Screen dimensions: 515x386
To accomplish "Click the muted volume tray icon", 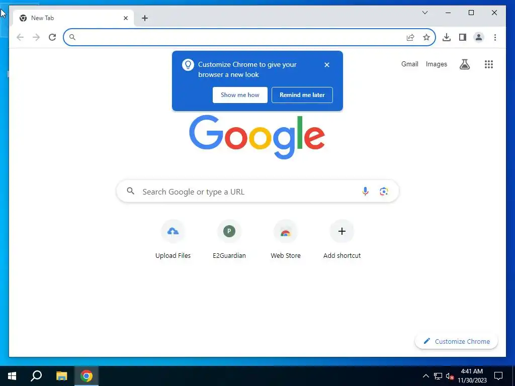I will 450,376.
